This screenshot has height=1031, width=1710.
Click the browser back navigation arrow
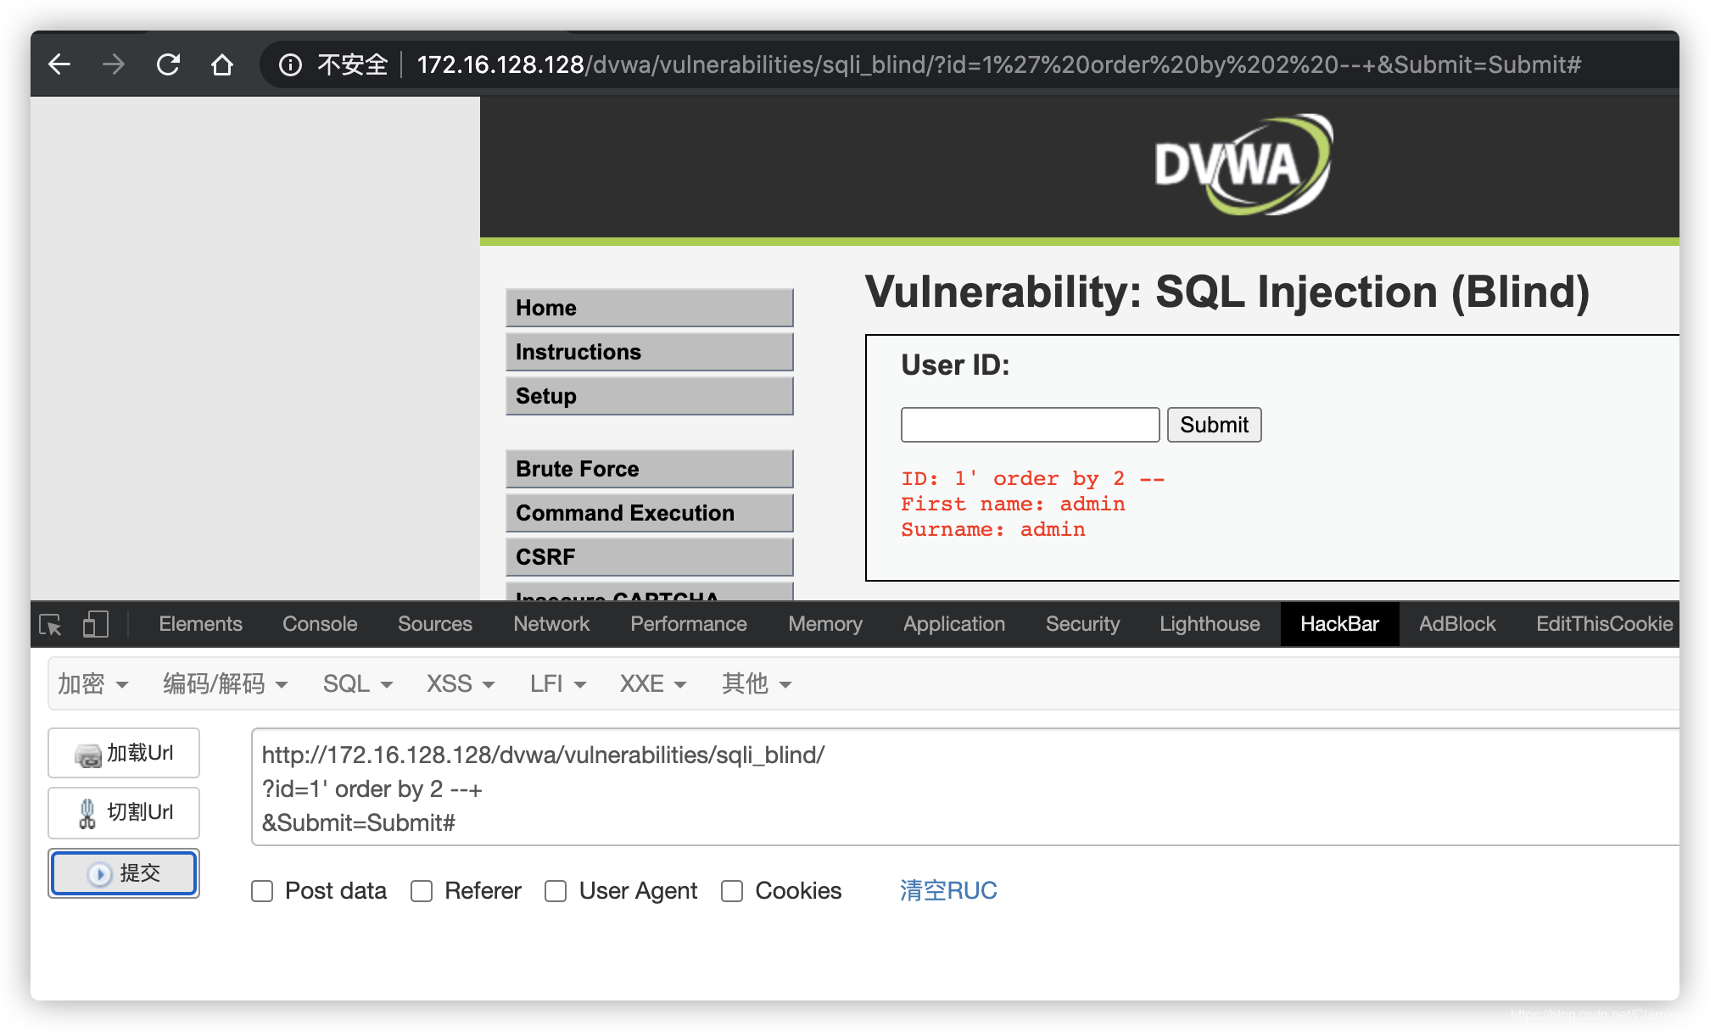(x=61, y=62)
